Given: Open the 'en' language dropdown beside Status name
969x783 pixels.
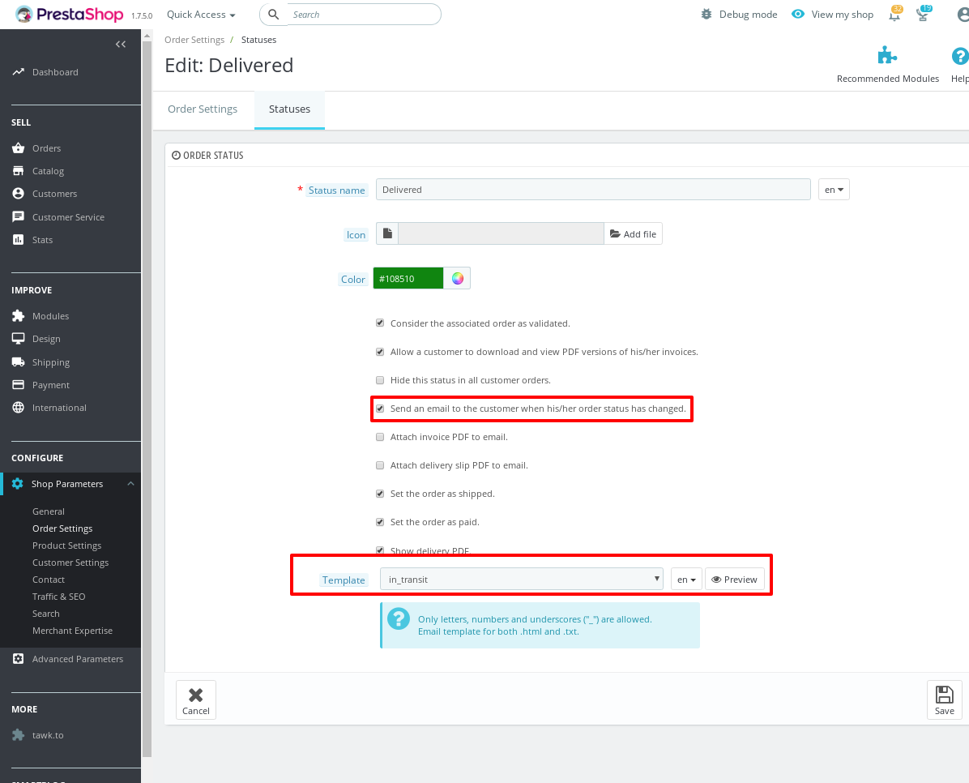Looking at the screenshot, I should coord(834,189).
